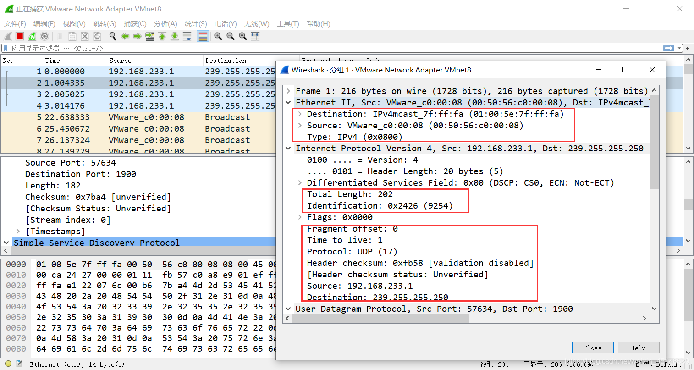
Task: Zoom in main window text
Action: coord(218,36)
